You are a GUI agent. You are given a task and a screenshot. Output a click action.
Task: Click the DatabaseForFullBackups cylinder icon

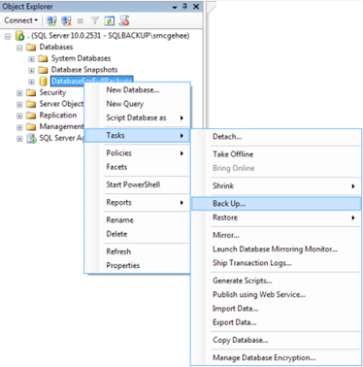[x=43, y=82]
